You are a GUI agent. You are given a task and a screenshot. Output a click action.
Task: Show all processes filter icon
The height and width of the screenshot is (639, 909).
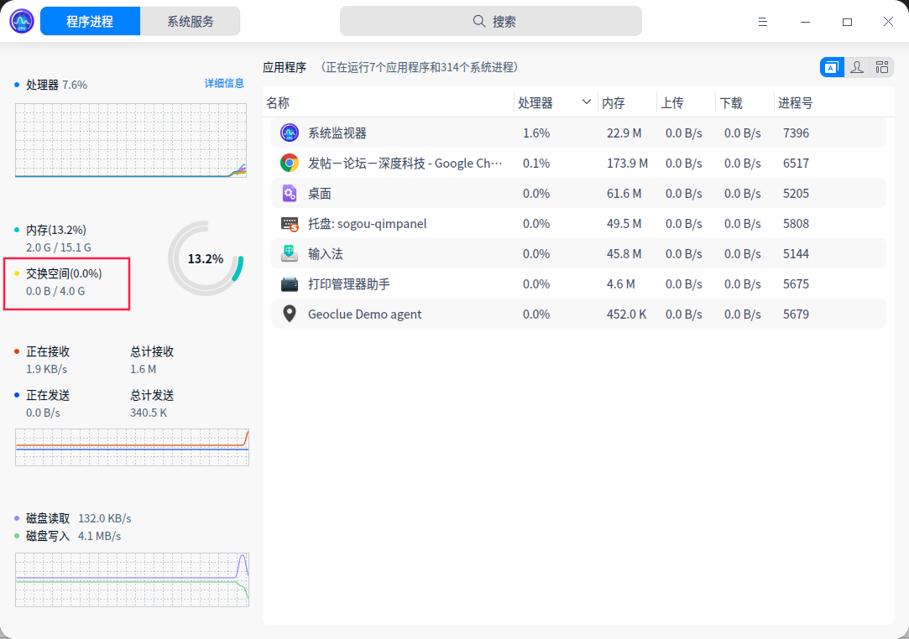coord(882,67)
